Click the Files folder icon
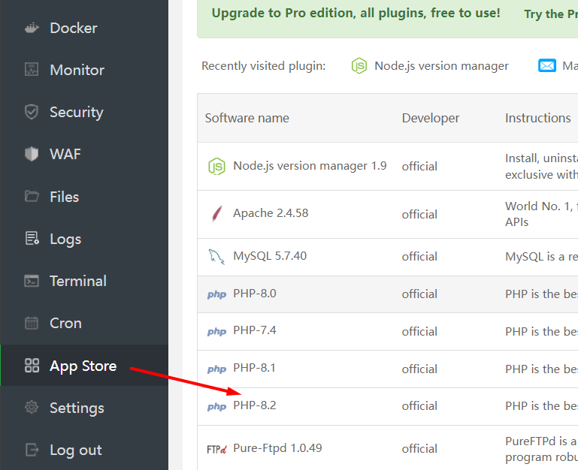 point(32,196)
